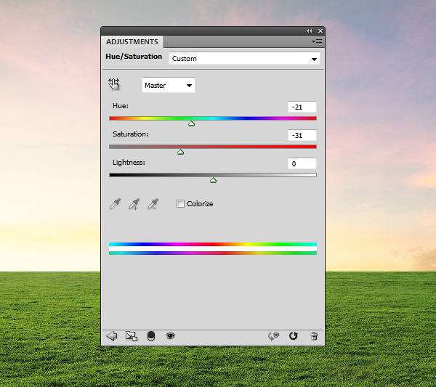This screenshot has height=387, width=436.
Task: Click the Saturation: label
Action: (x=130, y=134)
